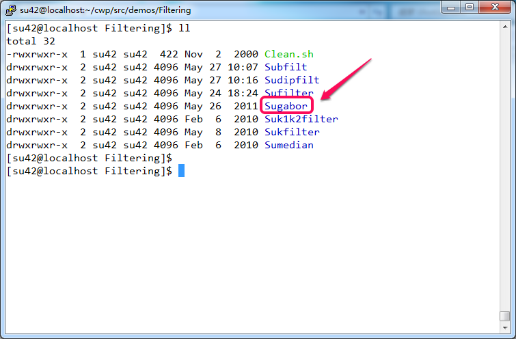Screen dimensions: 516x339
Task: Click the Sudipfilt directory name
Action: [x=292, y=80]
